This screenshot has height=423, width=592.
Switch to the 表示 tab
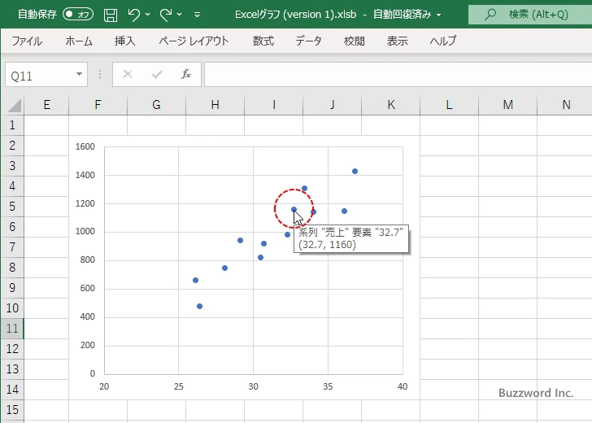click(397, 41)
